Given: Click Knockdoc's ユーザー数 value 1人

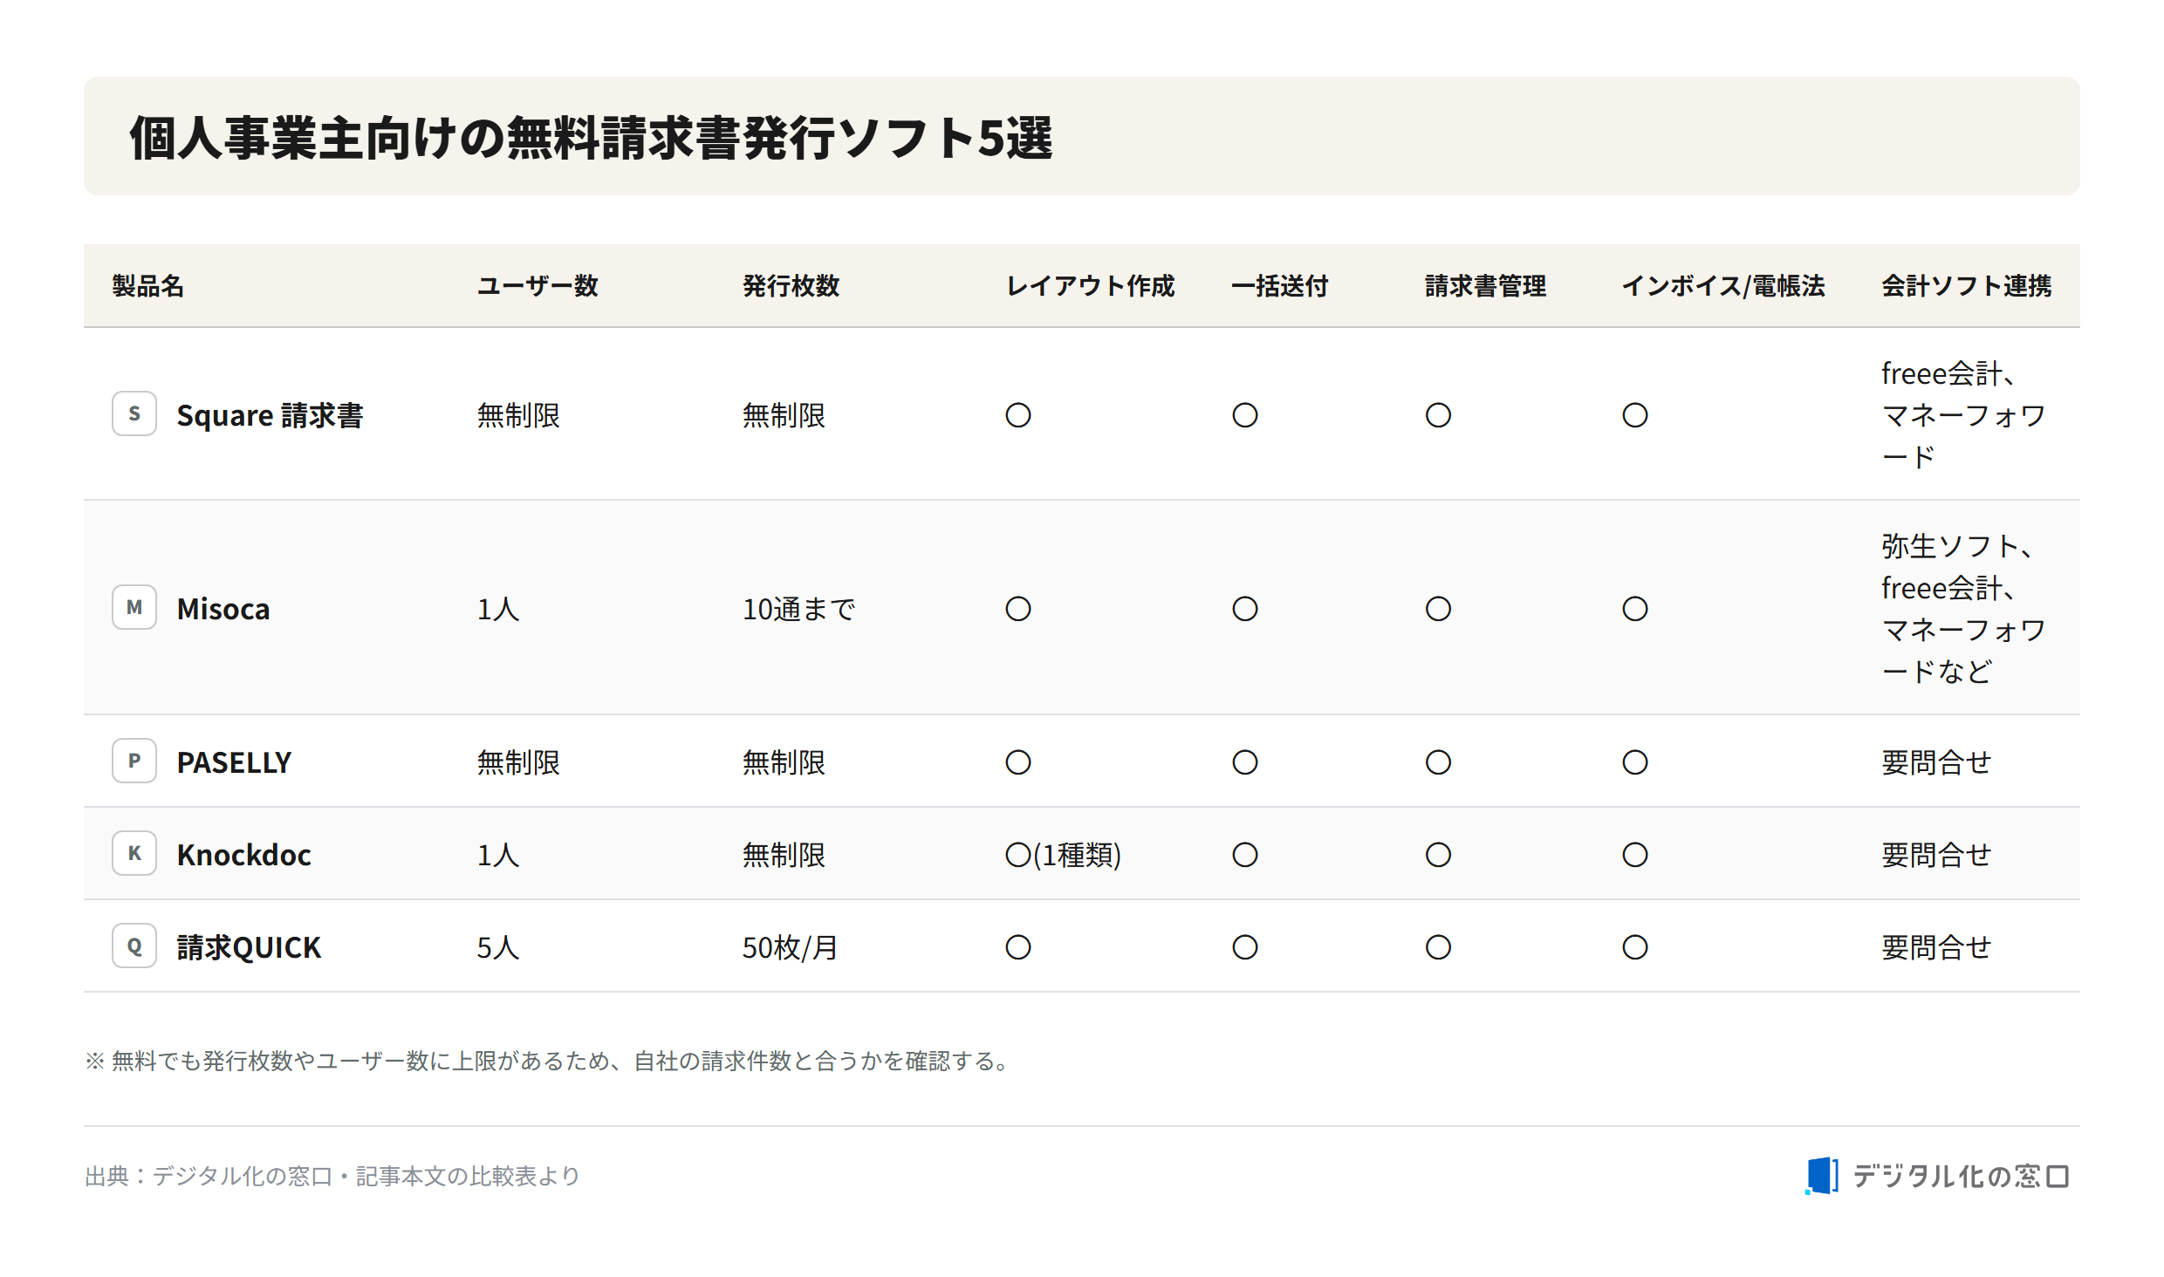Looking at the screenshot, I should (498, 855).
